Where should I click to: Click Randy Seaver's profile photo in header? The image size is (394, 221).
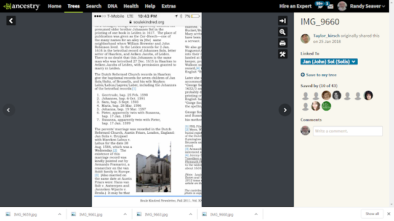tap(342, 6)
